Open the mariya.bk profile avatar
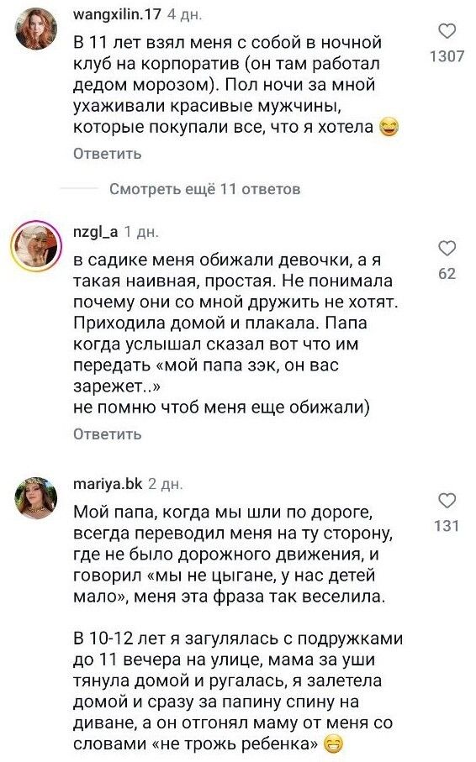 coord(36,498)
